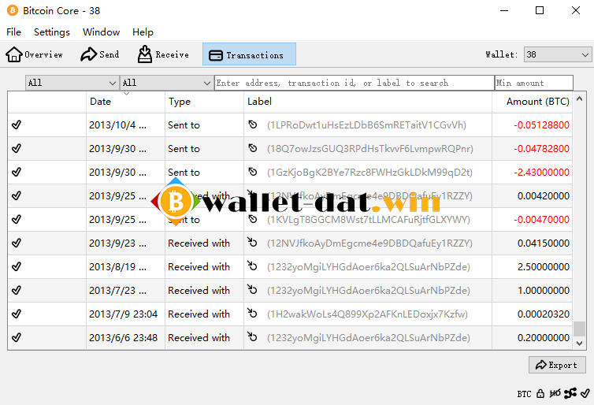Click the transaction list scrollbar thumb
This screenshot has height=405, width=594.
[579, 329]
